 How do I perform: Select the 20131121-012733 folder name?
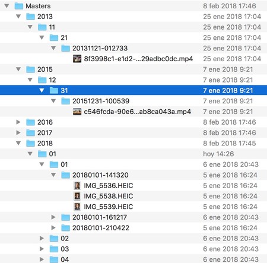100,48
